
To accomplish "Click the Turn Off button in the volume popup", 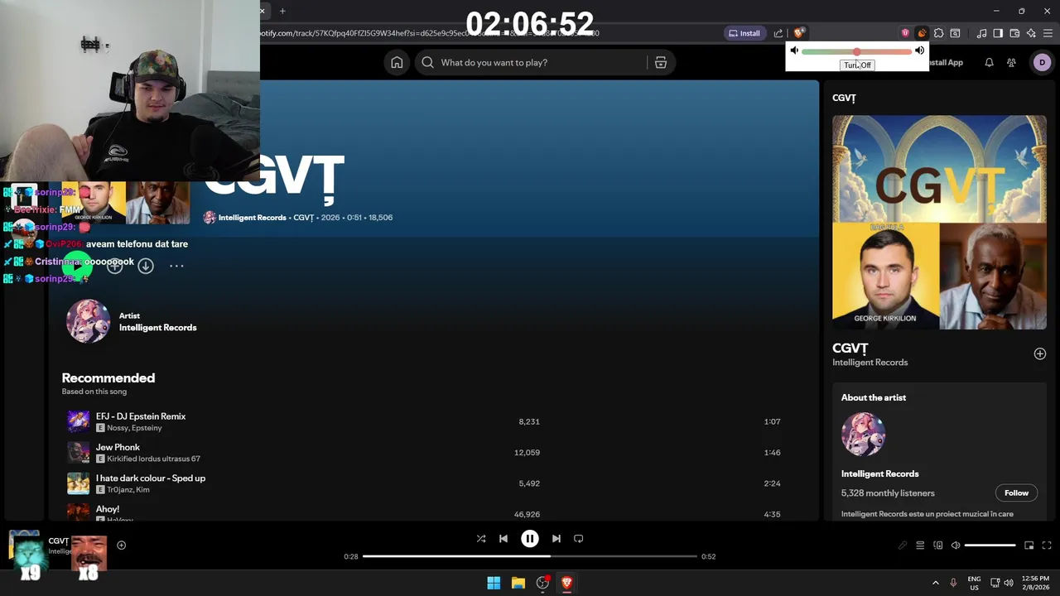I will click(857, 65).
